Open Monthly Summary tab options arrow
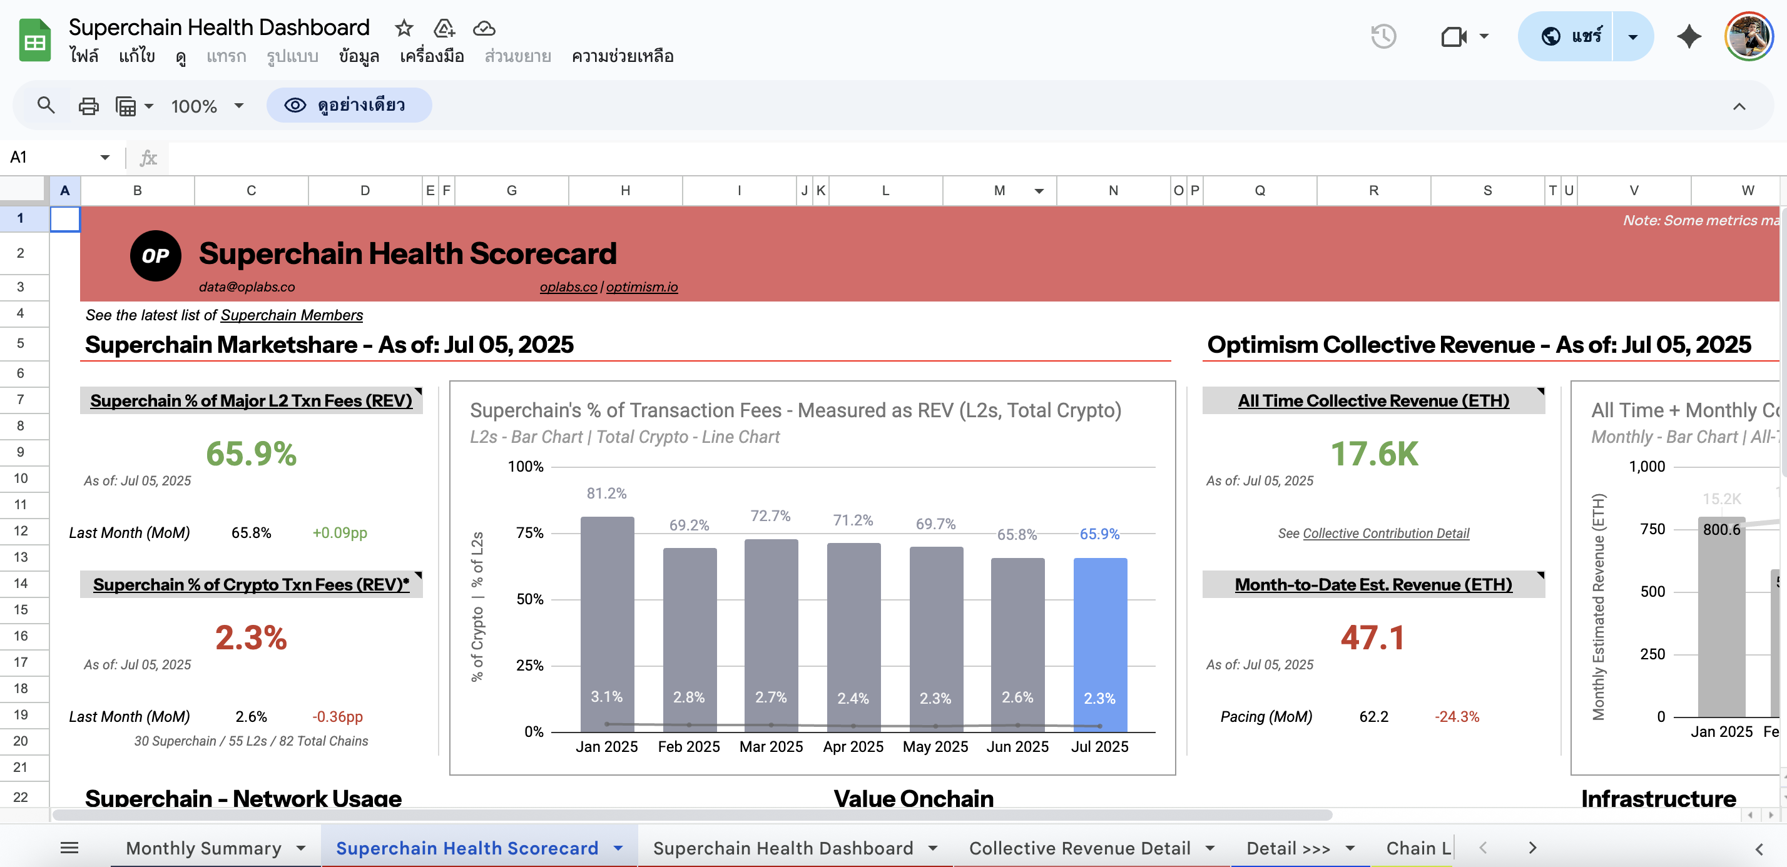Viewport: 1787px width, 867px height. click(300, 848)
